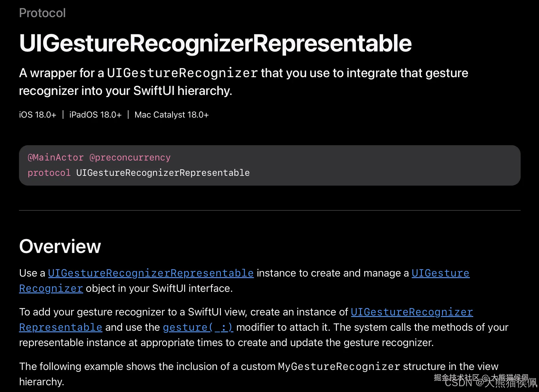539x392 pixels.
Task: Click the 'Mac Catalyst 18.0+' availability label
Action: coord(172,115)
